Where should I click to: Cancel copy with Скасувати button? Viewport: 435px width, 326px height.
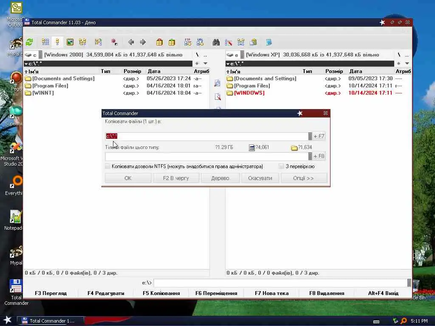[x=260, y=178]
